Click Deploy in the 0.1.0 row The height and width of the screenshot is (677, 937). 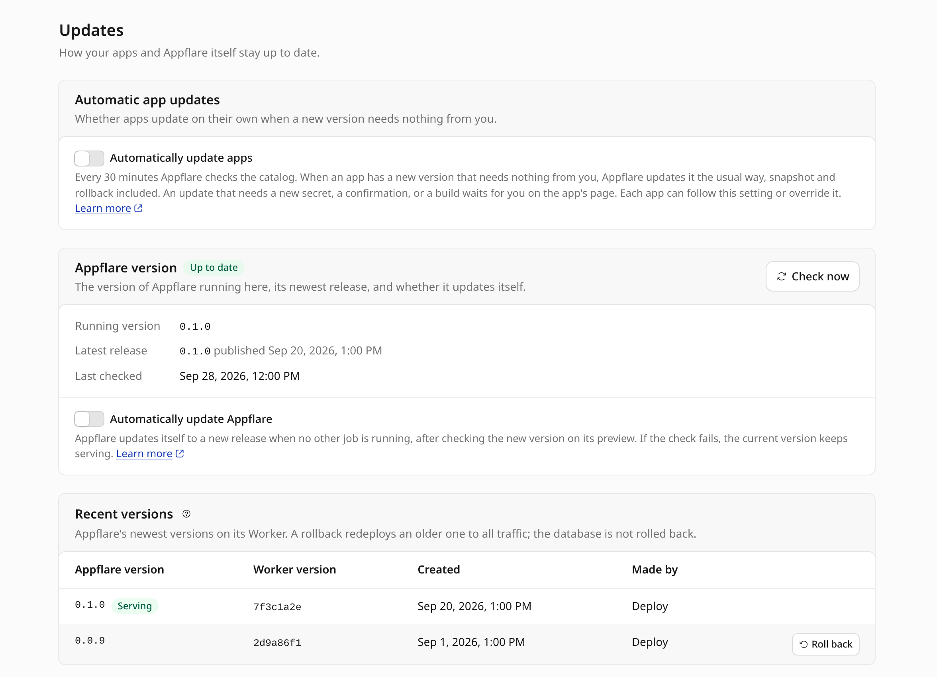point(650,607)
